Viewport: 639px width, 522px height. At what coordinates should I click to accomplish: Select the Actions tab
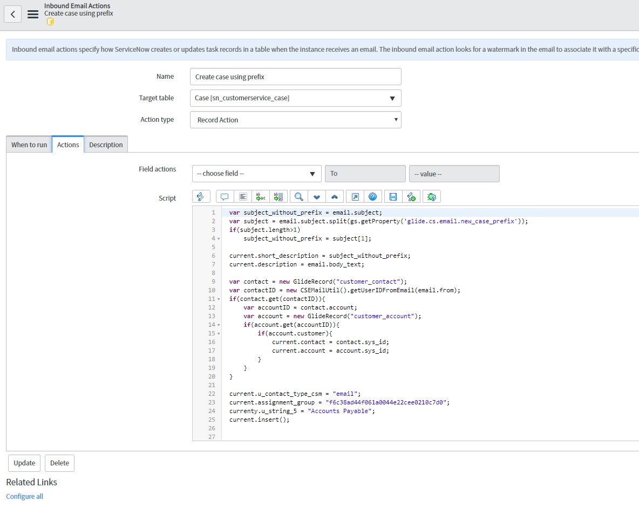point(68,145)
